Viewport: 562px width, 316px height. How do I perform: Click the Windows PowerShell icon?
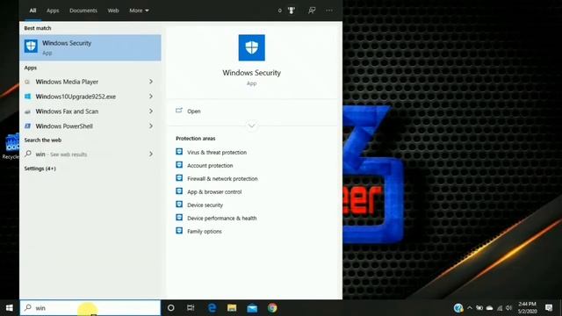click(27, 126)
